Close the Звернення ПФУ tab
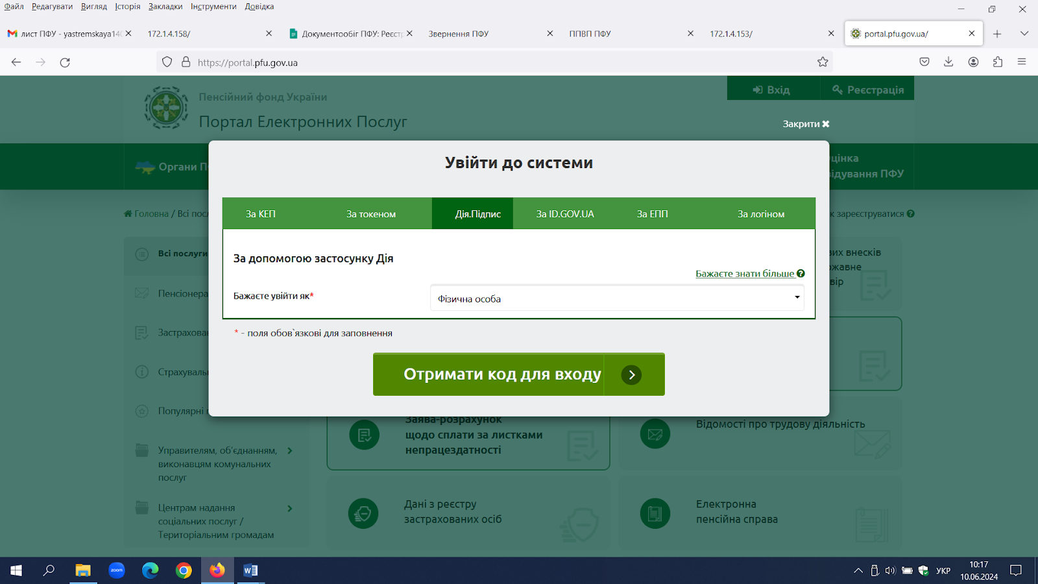The height and width of the screenshot is (584, 1038). (549, 34)
